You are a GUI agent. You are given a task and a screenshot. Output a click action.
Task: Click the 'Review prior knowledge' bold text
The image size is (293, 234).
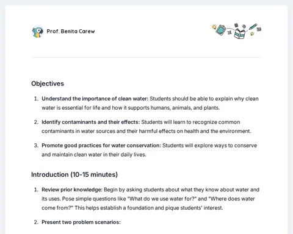tap(72, 190)
